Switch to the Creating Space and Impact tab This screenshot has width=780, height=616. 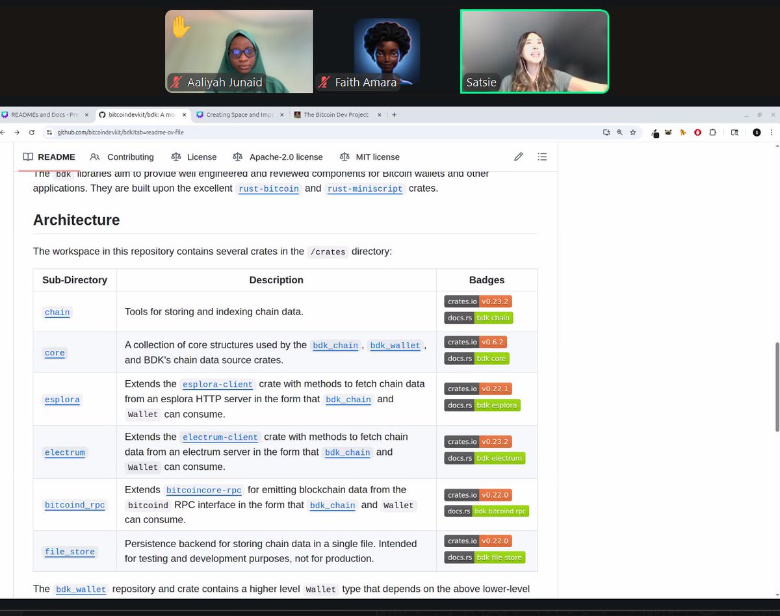240,114
